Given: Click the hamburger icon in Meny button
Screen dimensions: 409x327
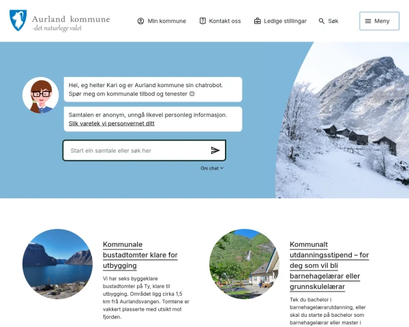Looking at the screenshot, I should click(368, 21).
